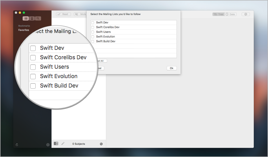Viewport: 268px width, 157px height.
Task: Click the partly hidden Select All button
Action: pos(102,61)
